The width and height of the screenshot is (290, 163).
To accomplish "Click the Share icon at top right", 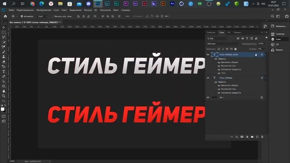I will pos(287,16).
